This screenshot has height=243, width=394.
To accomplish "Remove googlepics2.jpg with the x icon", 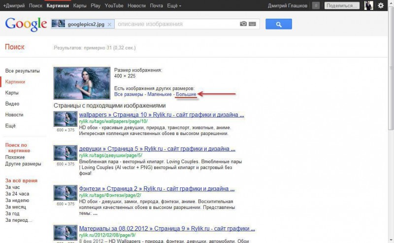I will [109, 25].
